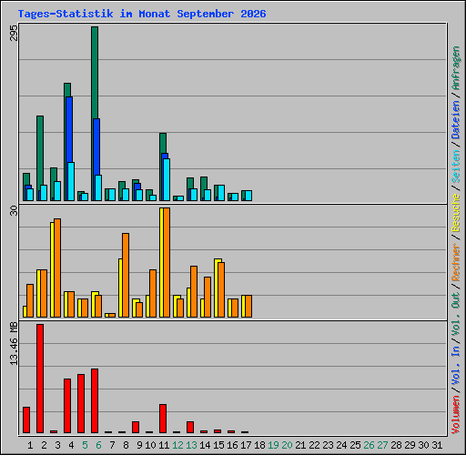Click the yellow Besuche legend label
The width and height of the screenshot is (466, 455).
click(x=456, y=213)
